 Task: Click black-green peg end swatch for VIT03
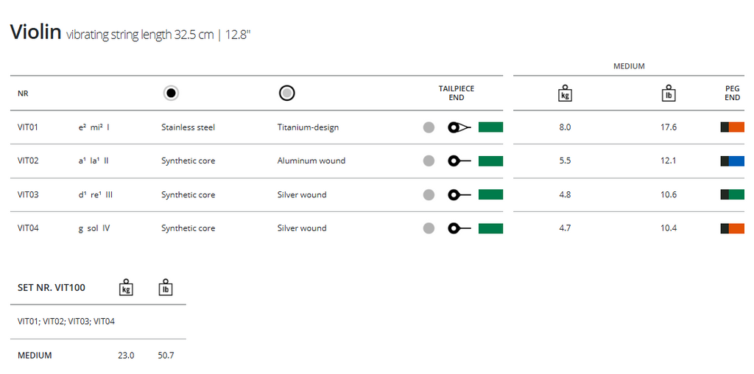pos(733,194)
